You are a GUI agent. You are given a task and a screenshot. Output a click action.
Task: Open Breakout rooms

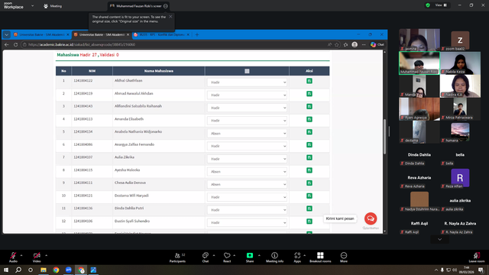(x=320, y=257)
